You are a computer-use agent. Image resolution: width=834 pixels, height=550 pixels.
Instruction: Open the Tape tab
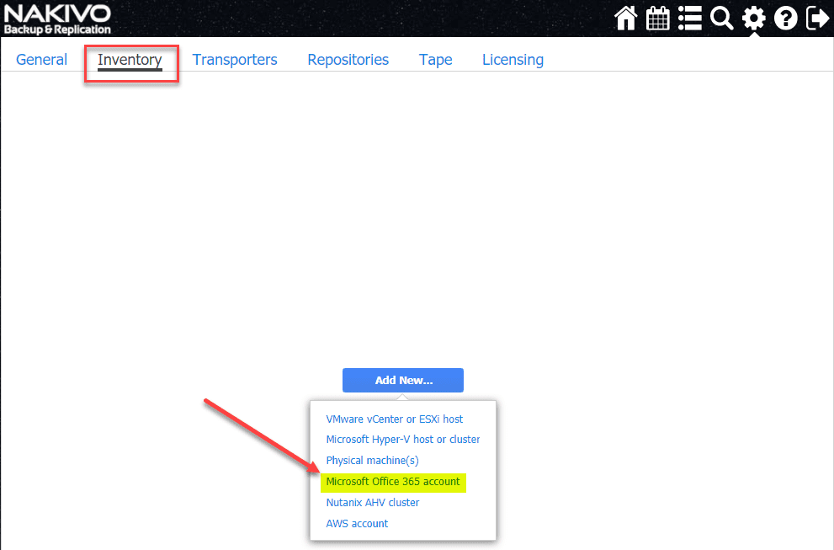[436, 60]
